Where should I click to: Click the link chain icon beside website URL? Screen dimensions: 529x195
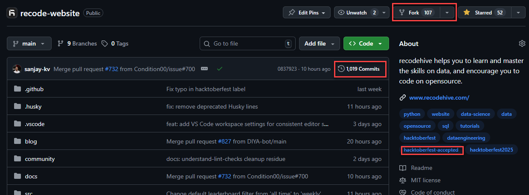(403, 97)
